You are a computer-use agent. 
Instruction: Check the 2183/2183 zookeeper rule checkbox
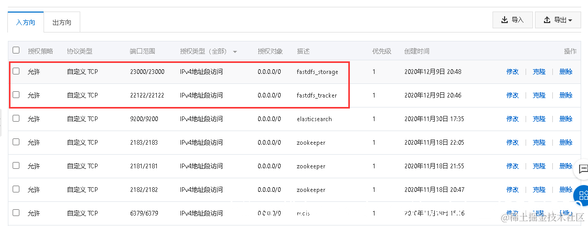coord(16,142)
